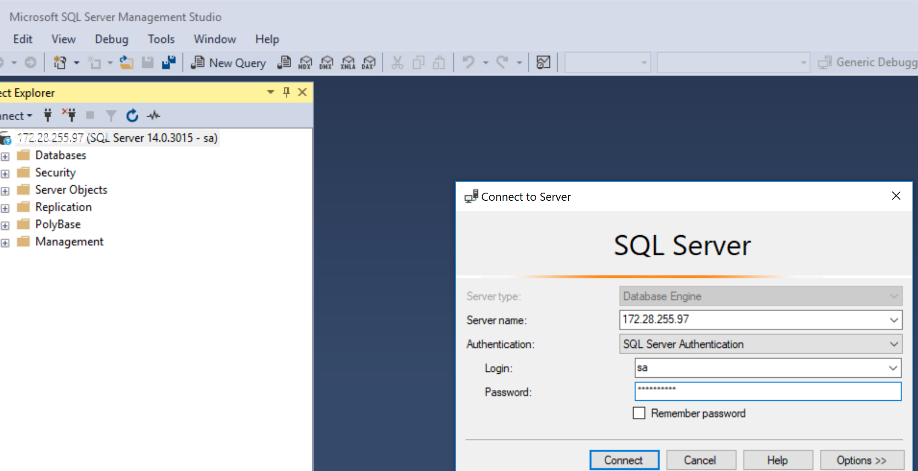
Task: Expand the Management folder node
Action: (5, 243)
